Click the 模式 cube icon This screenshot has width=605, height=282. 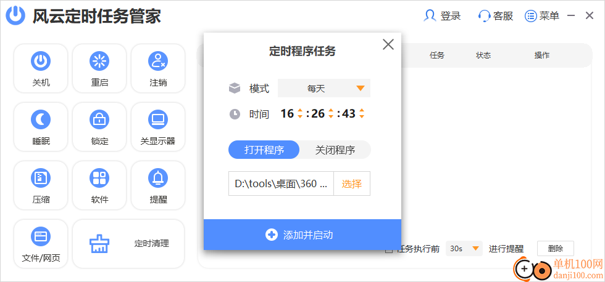tap(235, 89)
